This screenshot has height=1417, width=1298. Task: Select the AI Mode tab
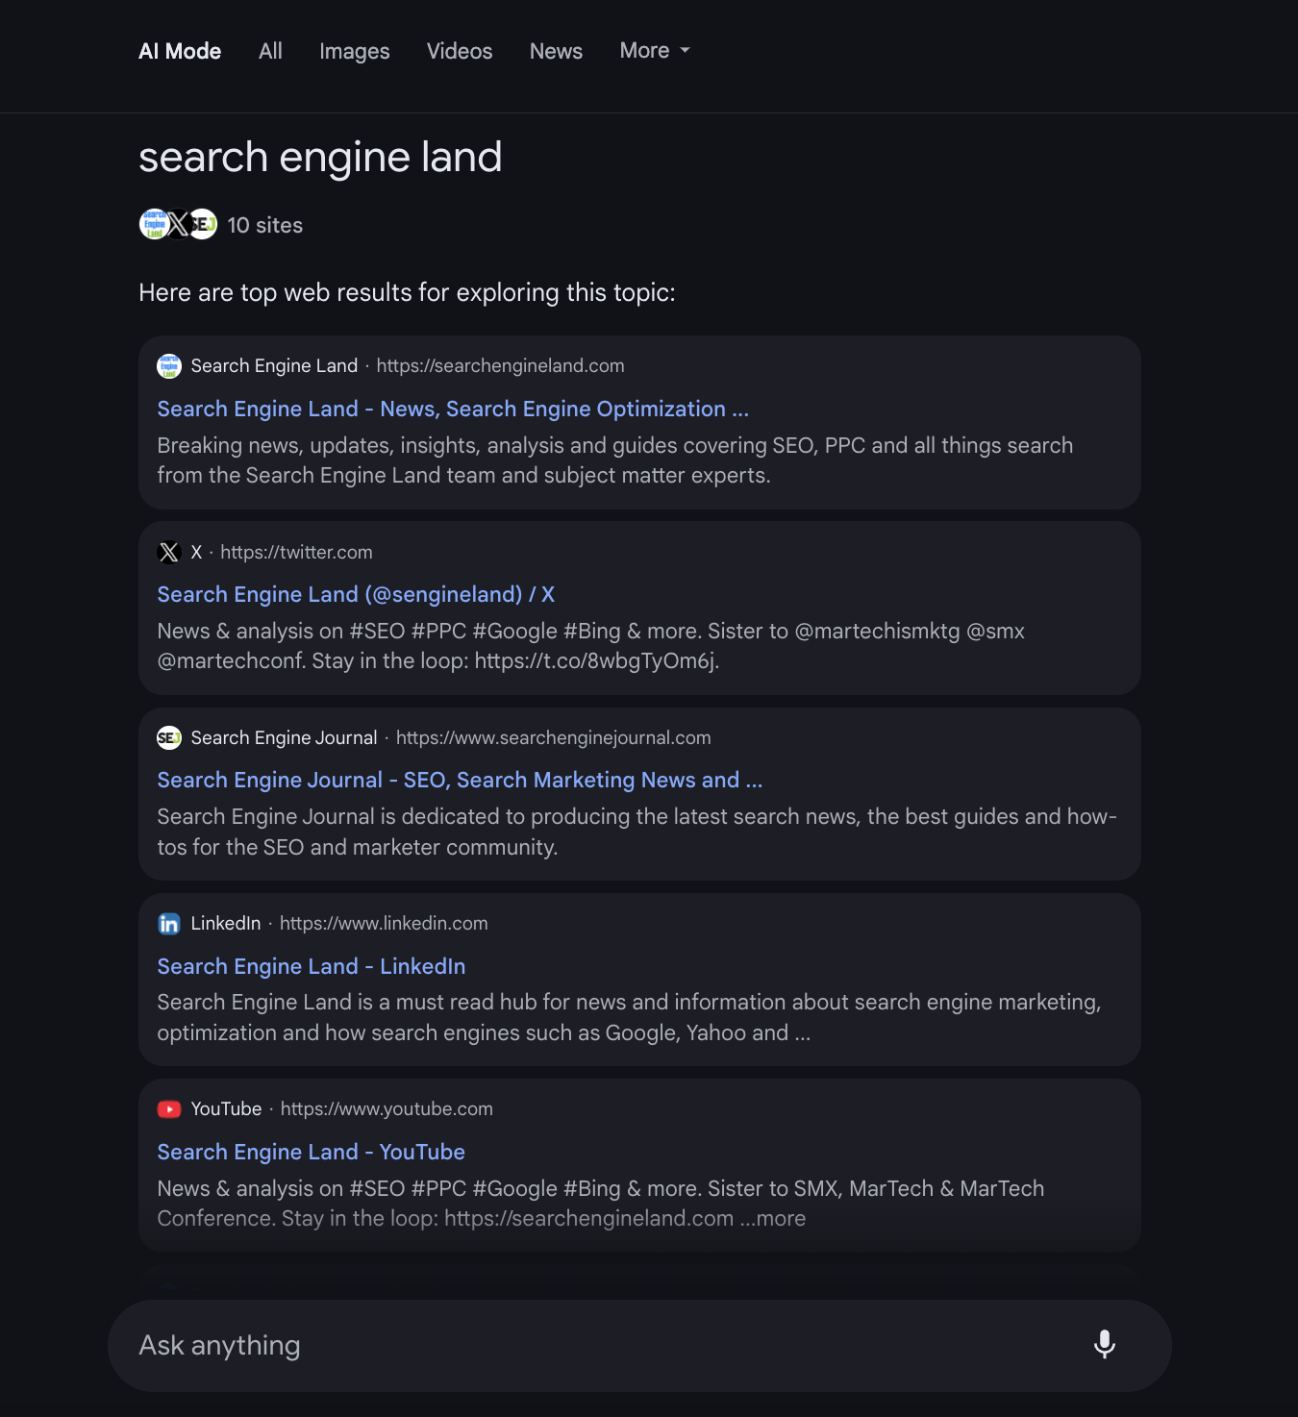pyautogui.click(x=180, y=50)
